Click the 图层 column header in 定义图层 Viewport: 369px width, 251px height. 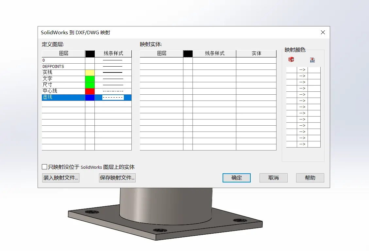coord(63,54)
